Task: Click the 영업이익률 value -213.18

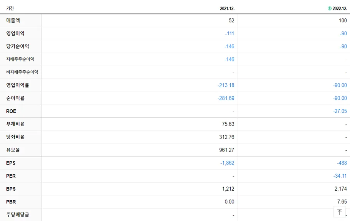Action: coord(226,85)
